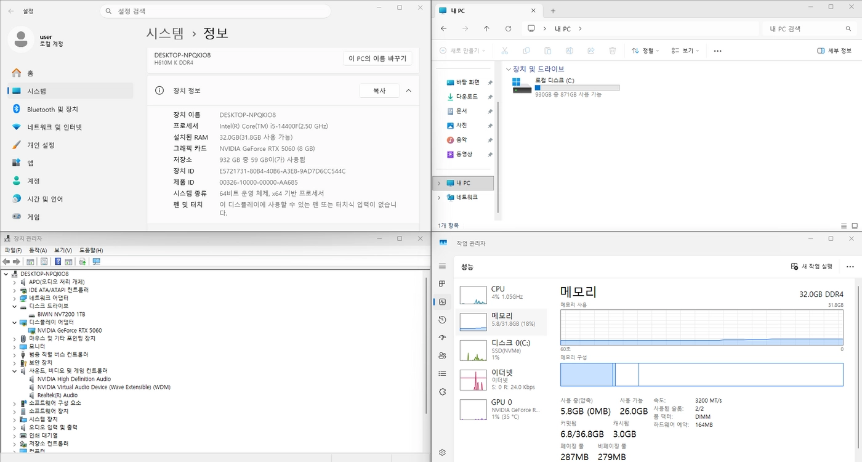The image size is (862, 462).
Task: Open the File Explorer ellipsis See more menu
Action: point(717,51)
